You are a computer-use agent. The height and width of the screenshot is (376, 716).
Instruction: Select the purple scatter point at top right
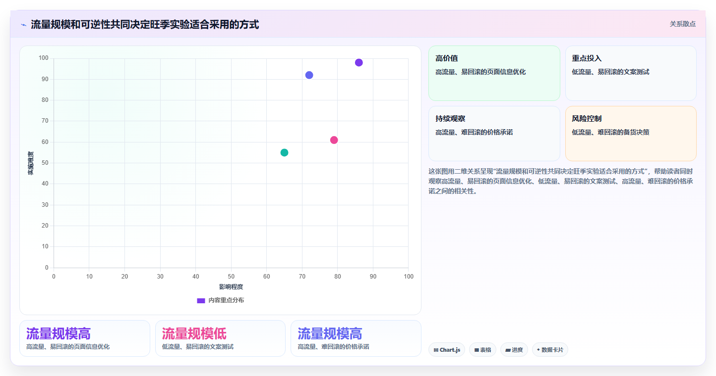click(x=359, y=62)
